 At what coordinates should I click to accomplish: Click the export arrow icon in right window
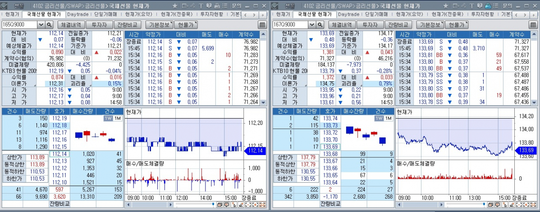tap(456, 6)
